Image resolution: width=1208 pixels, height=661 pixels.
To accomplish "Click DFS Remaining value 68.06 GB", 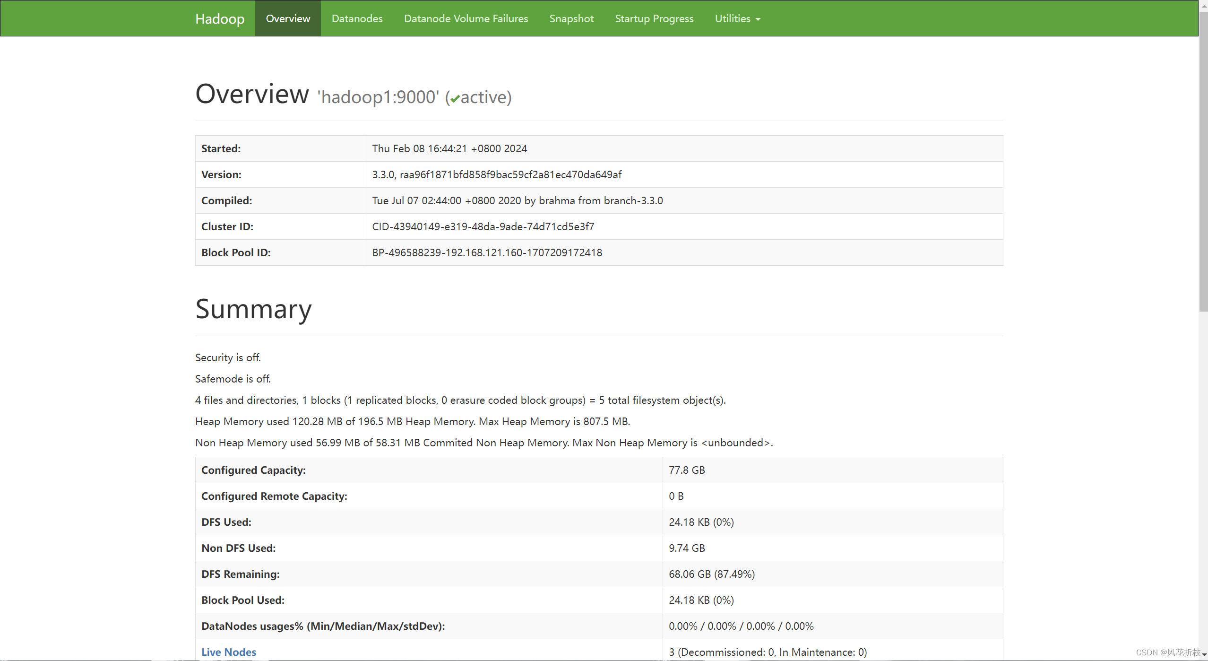I will pos(711,574).
